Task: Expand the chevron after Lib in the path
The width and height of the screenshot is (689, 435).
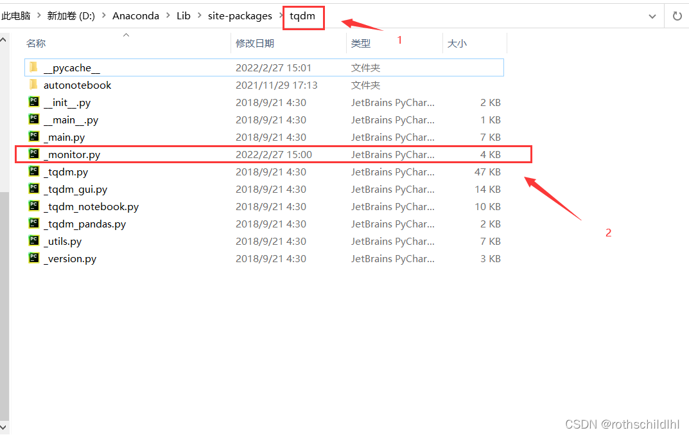Action: pyautogui.click(x=199, y=16)
